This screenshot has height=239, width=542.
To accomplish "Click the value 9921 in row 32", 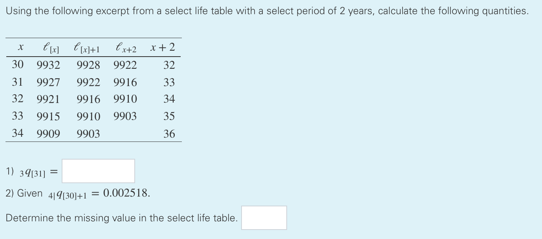I will 49,99.
